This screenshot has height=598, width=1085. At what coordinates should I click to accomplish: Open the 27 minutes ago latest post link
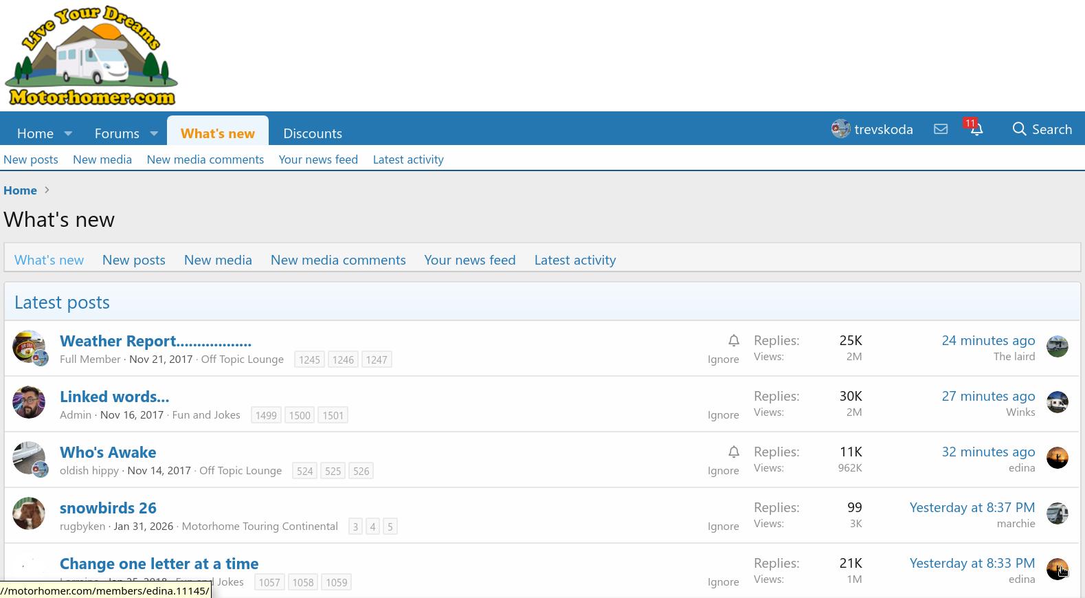tap(987, 396)
